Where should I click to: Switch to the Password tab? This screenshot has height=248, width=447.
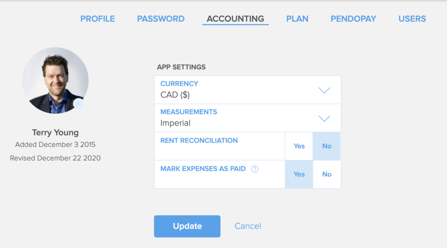161,19
